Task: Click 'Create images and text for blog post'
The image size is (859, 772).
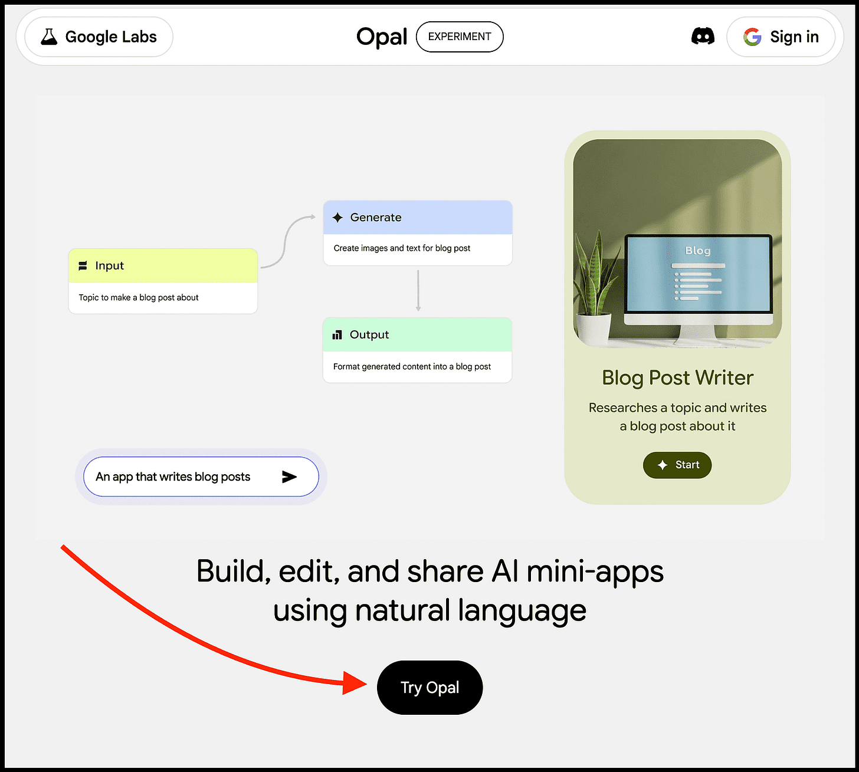Action: click(x=402, y=248)
